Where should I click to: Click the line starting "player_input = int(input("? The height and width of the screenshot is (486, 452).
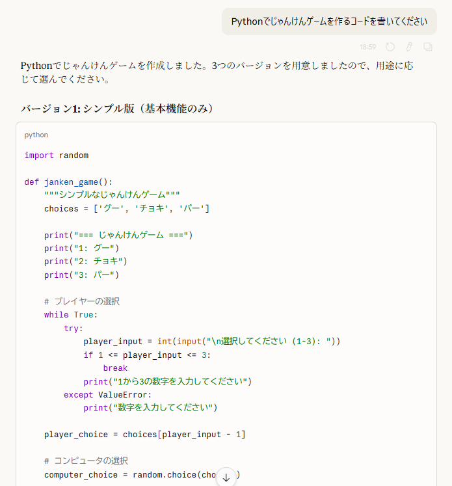pos(212,342)
